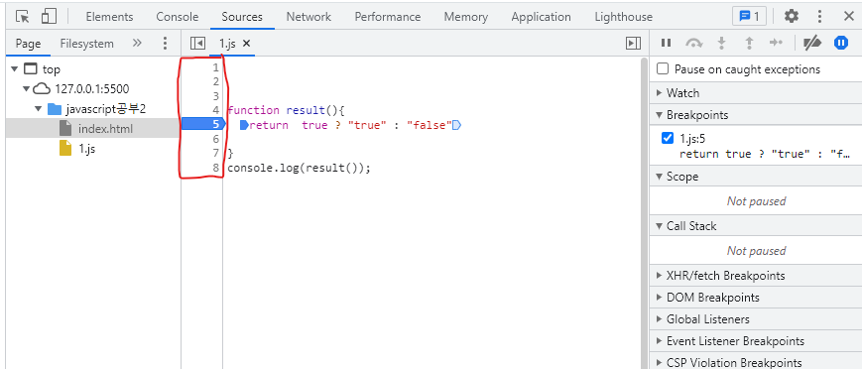The width and height of the screenshot is (862, 369).
Task: Uncheck the 1.js:5 breakpoint
Action: pos(668,138)
